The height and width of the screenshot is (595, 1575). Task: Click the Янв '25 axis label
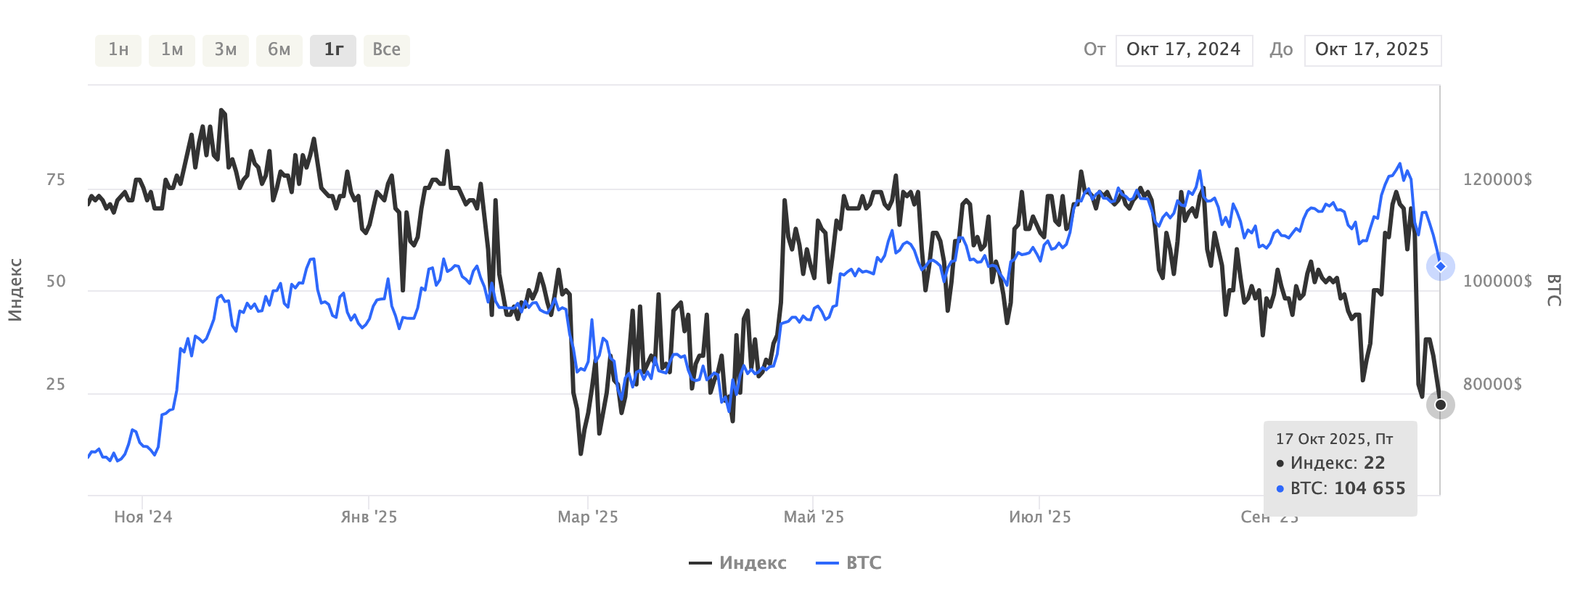click(369, 517)
